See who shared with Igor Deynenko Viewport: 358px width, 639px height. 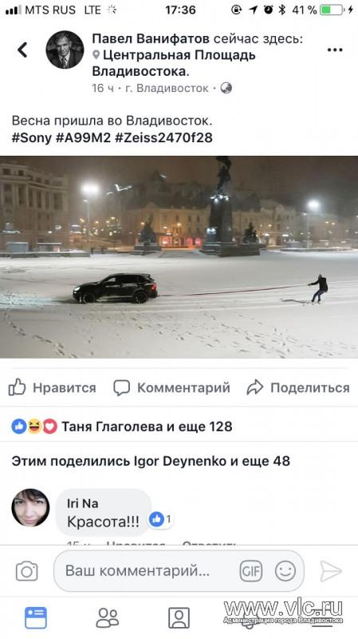pyautogui.click(x=151, y=461)
